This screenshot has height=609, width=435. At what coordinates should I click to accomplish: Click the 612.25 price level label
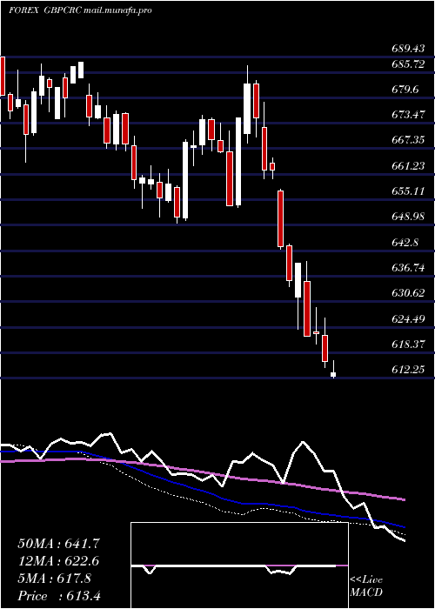point(408,370)
